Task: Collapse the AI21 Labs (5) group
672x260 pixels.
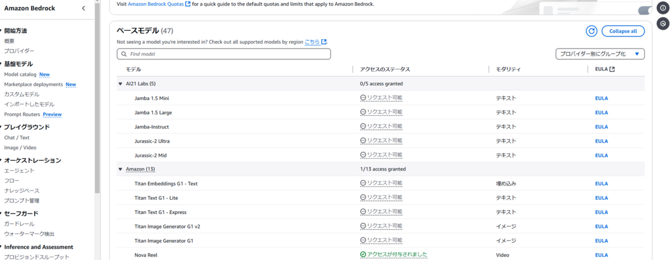Action: coord(120,84)
